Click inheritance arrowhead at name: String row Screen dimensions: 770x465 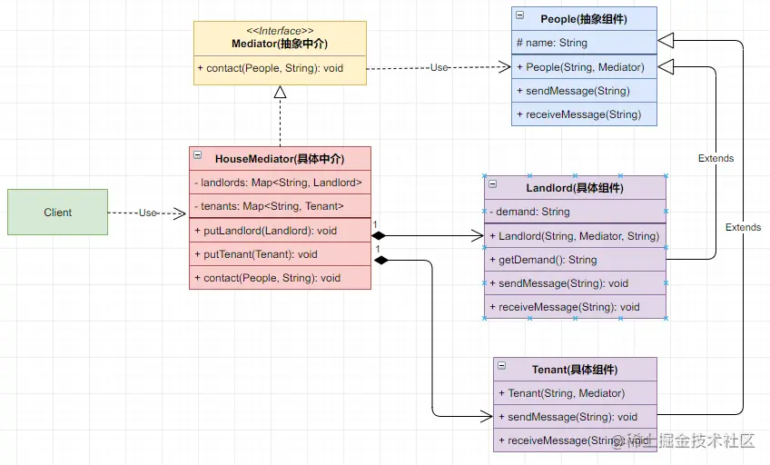coord(666,41)
